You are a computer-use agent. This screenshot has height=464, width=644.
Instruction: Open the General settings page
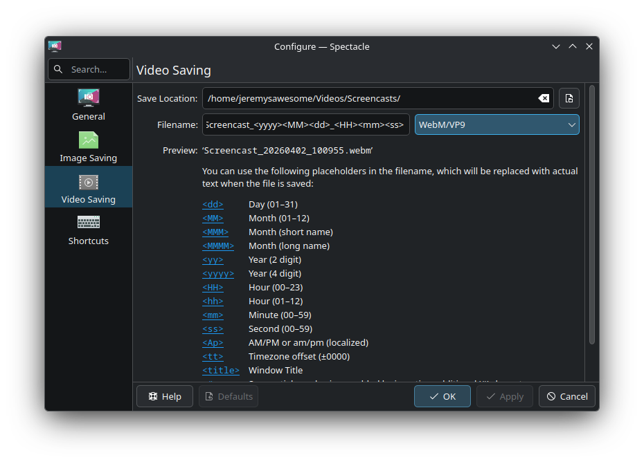pos(88,104)
